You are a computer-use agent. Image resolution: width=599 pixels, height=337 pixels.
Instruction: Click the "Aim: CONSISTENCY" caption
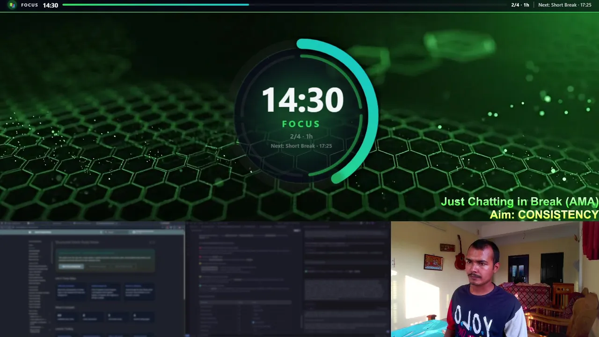click(x=544, y=215)
